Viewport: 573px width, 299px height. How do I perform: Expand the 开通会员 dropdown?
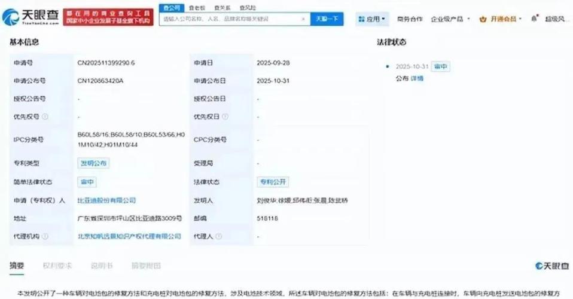click(x=500, y=19)
